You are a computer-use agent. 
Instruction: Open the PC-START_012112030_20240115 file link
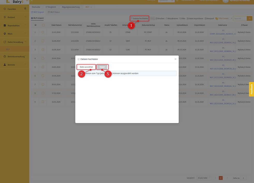coord(223,32)
